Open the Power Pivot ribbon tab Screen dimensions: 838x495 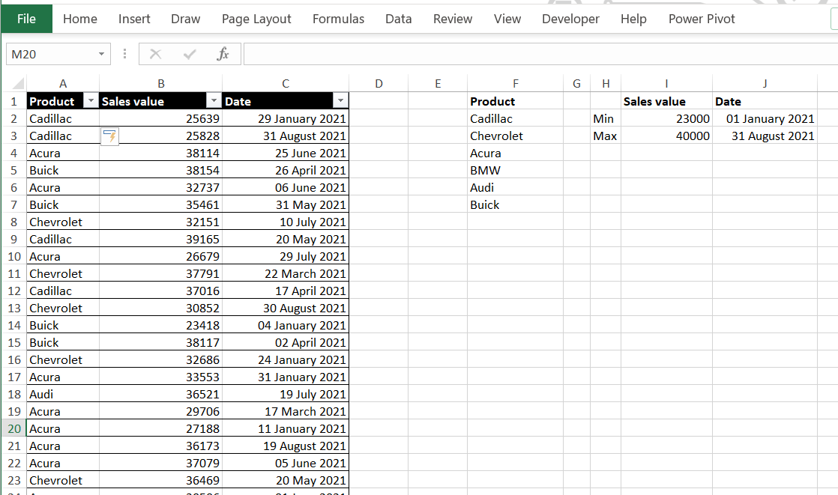pos(702,19)
